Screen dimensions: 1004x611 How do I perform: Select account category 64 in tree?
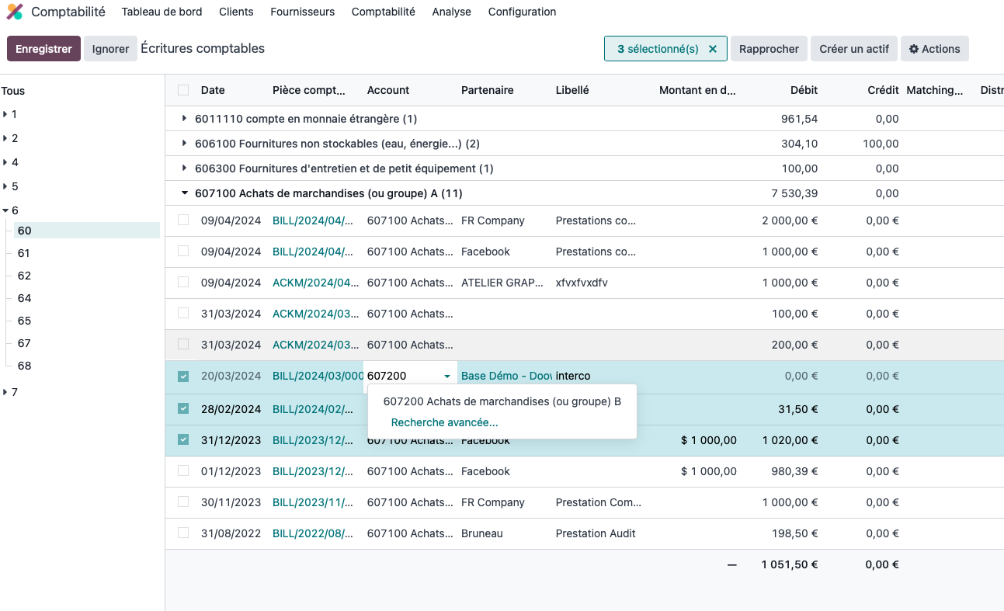pos(24,298)
